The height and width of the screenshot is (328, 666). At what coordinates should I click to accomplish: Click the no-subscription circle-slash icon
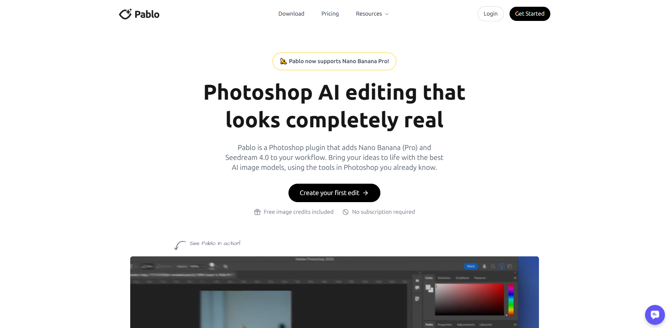tap(346, 212)
